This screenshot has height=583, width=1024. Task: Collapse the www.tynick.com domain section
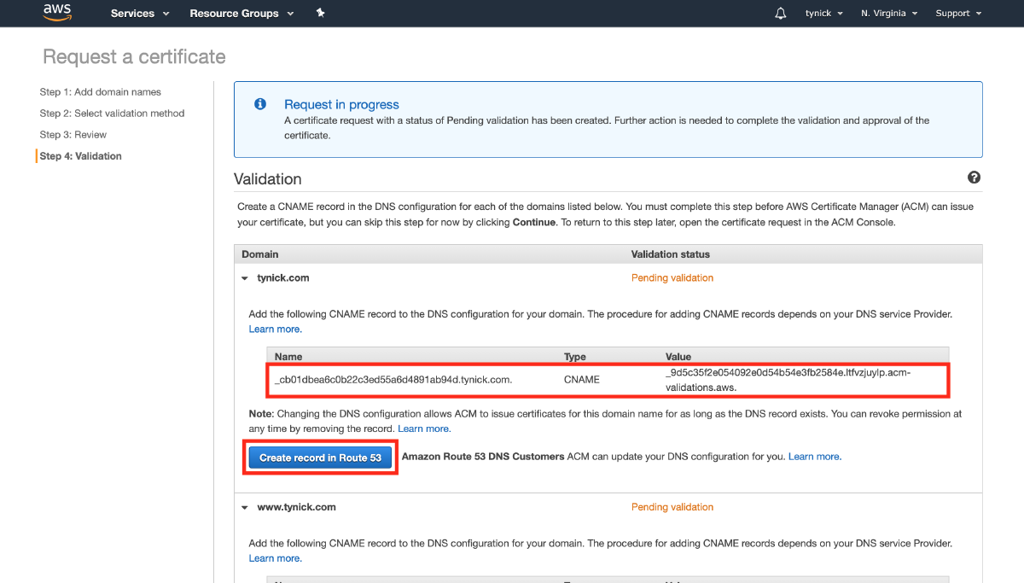245,507
